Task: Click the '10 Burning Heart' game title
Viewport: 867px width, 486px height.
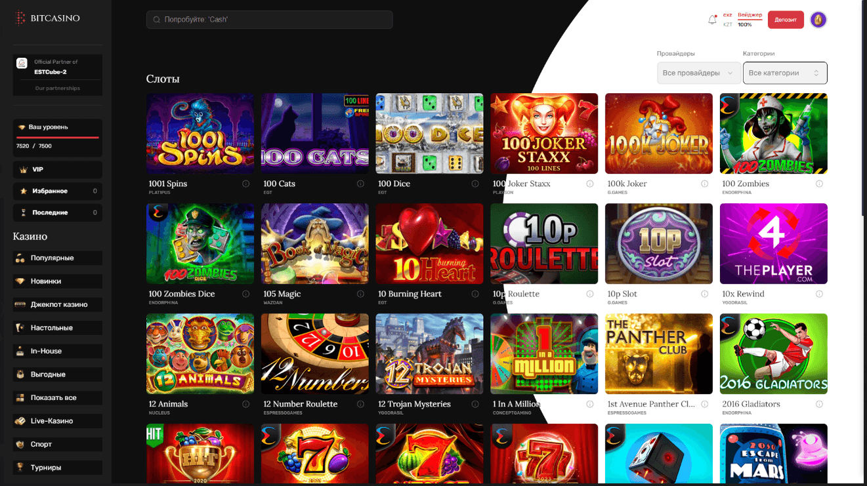Action: pos(410,294)
